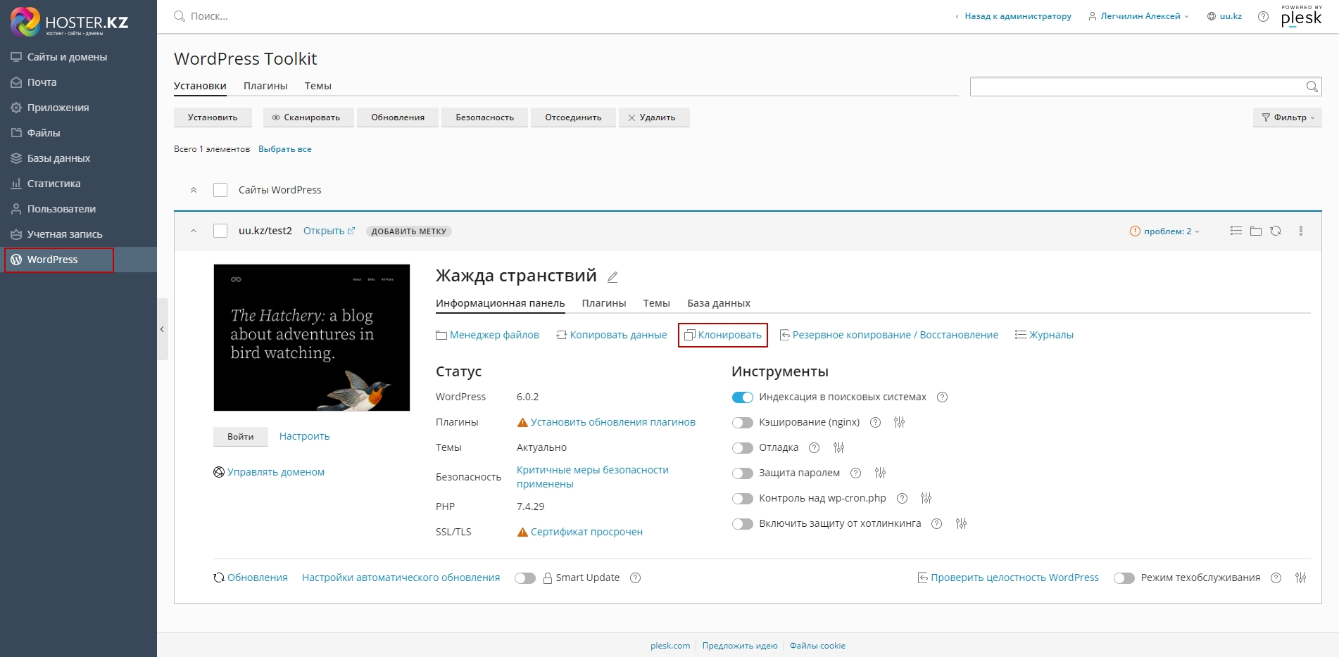The height and width of the screenshot is (657, 1339).
Task: Click Сертификат просрочен link
Action: (x=586, y=532)
